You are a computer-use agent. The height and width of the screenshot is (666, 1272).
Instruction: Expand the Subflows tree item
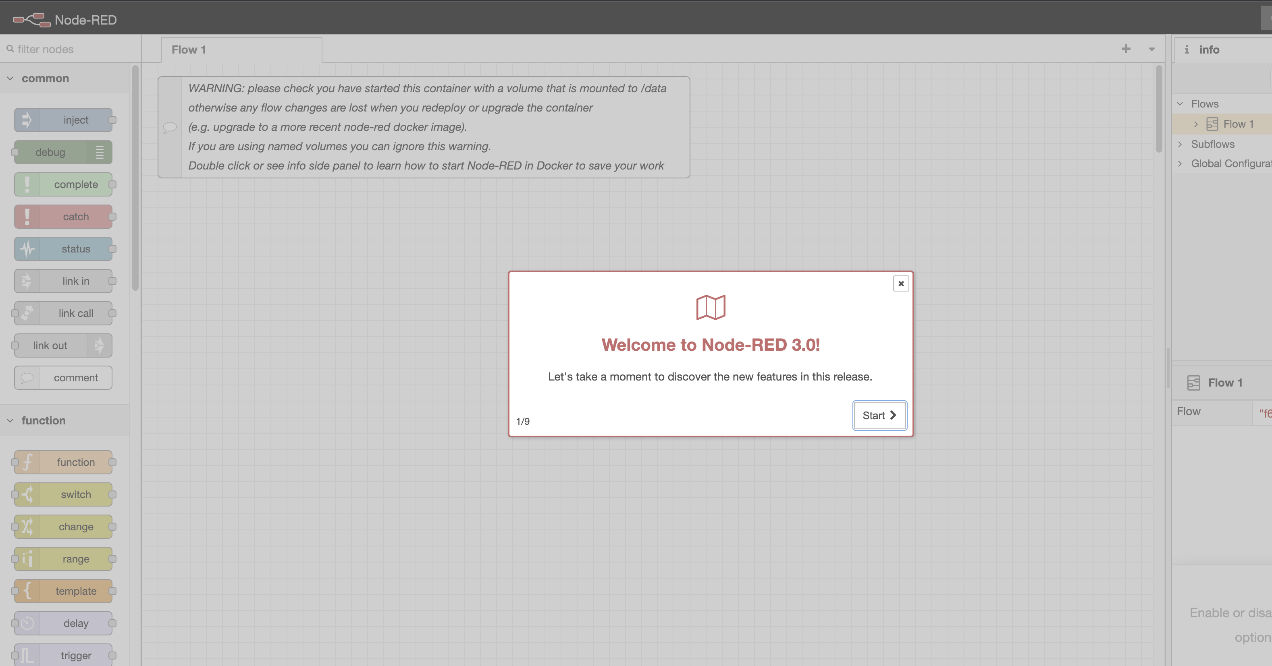click(1180, 144)
